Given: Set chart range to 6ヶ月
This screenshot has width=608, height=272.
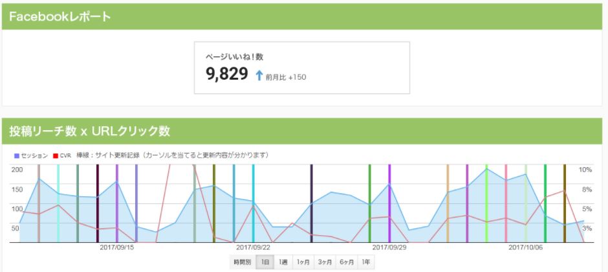Looking at the screenshot, I should [347, 262].
